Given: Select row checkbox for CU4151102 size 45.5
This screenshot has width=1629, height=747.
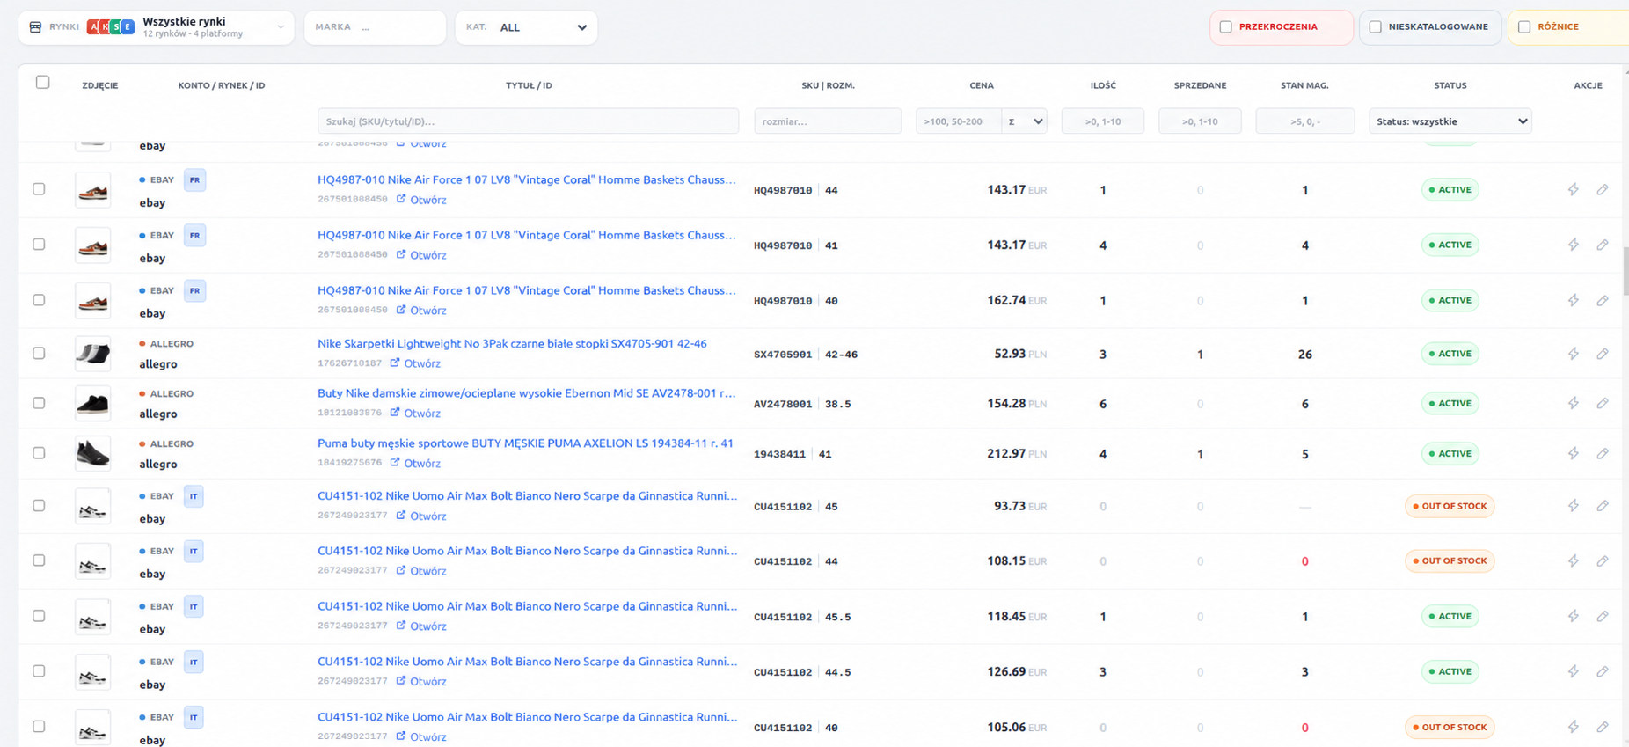Looking at the screenshot, I should click(x=39, y=616).
